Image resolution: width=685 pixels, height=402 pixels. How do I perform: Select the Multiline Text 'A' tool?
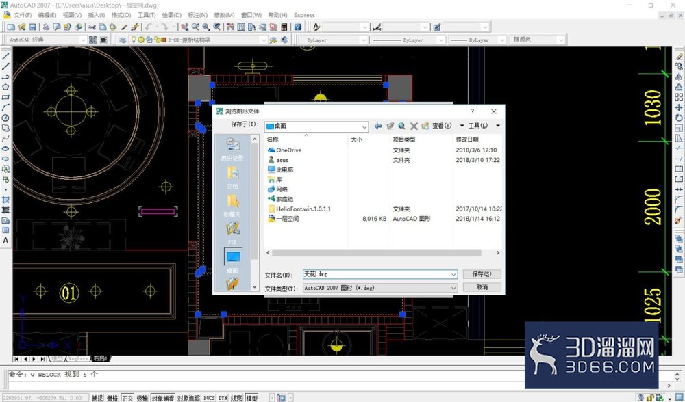tap(5, 240)
